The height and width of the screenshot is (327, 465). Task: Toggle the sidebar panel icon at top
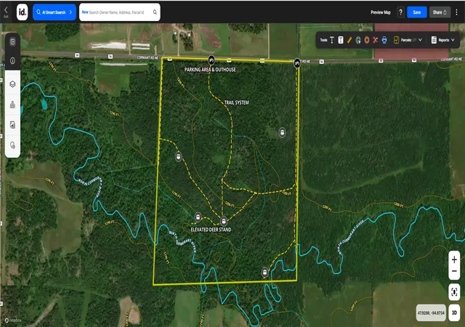(x=12, y=42)
